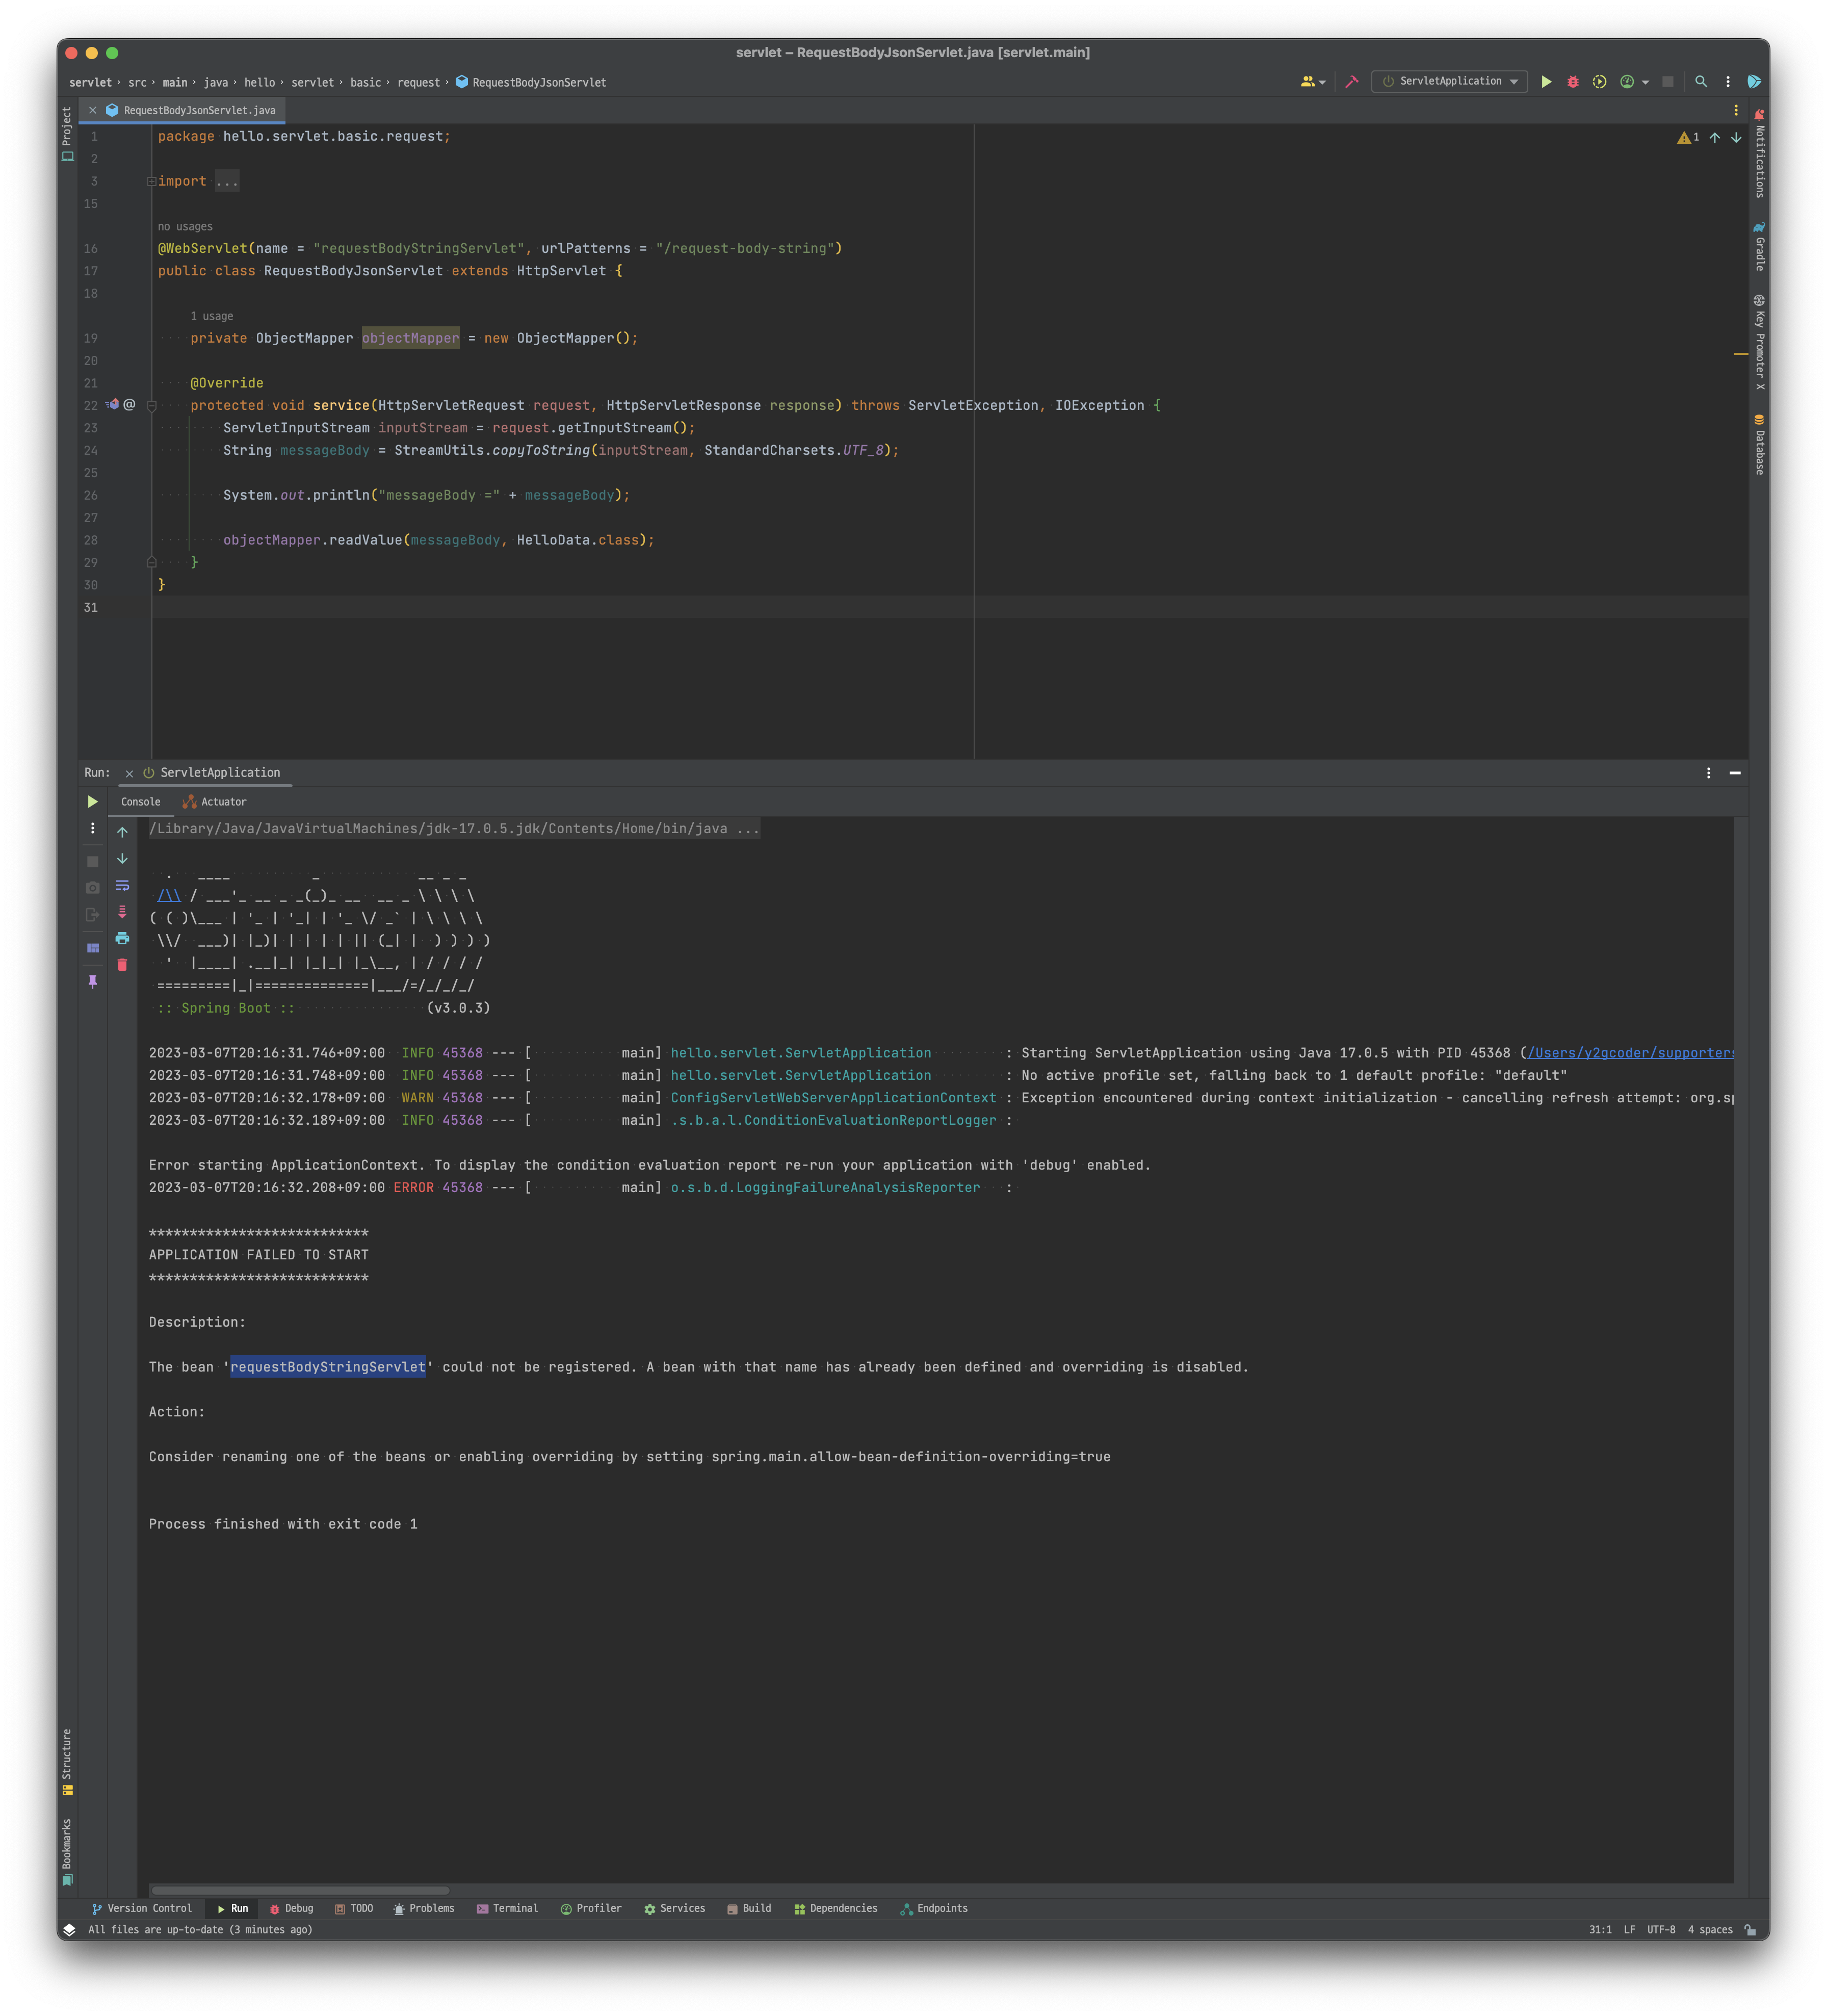Expand profiler options dropdown arrow

click(1645, 83)
